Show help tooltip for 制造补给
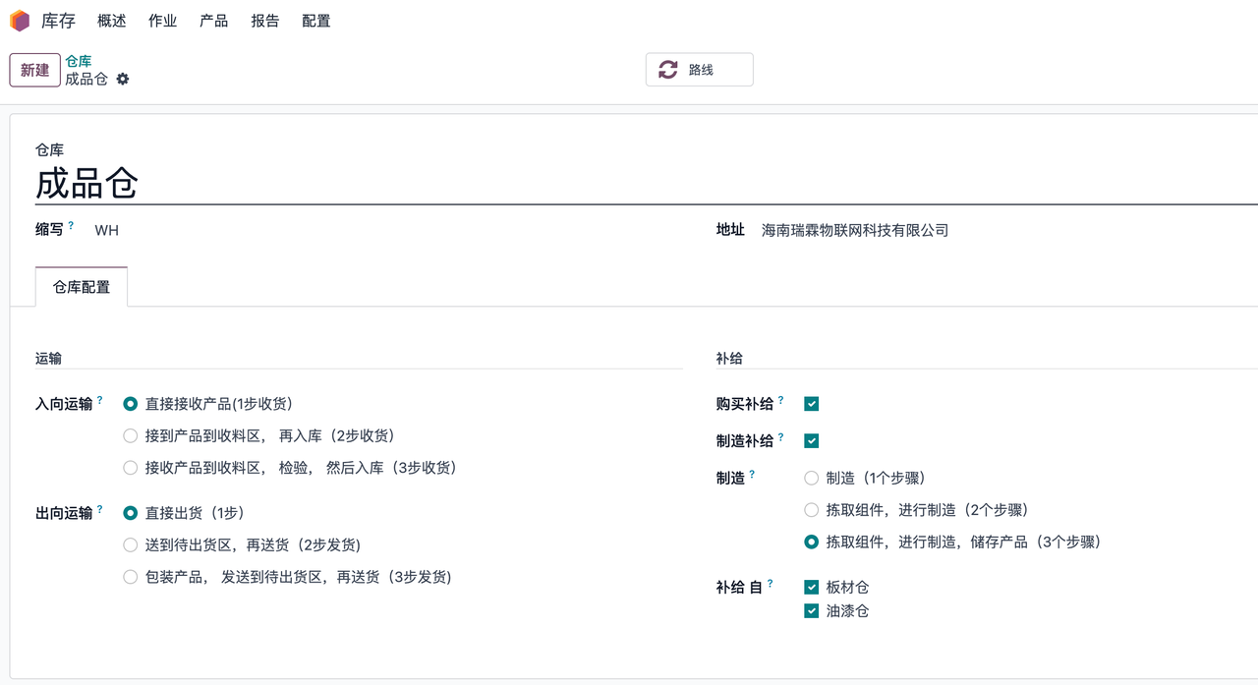 click(780, 437)
